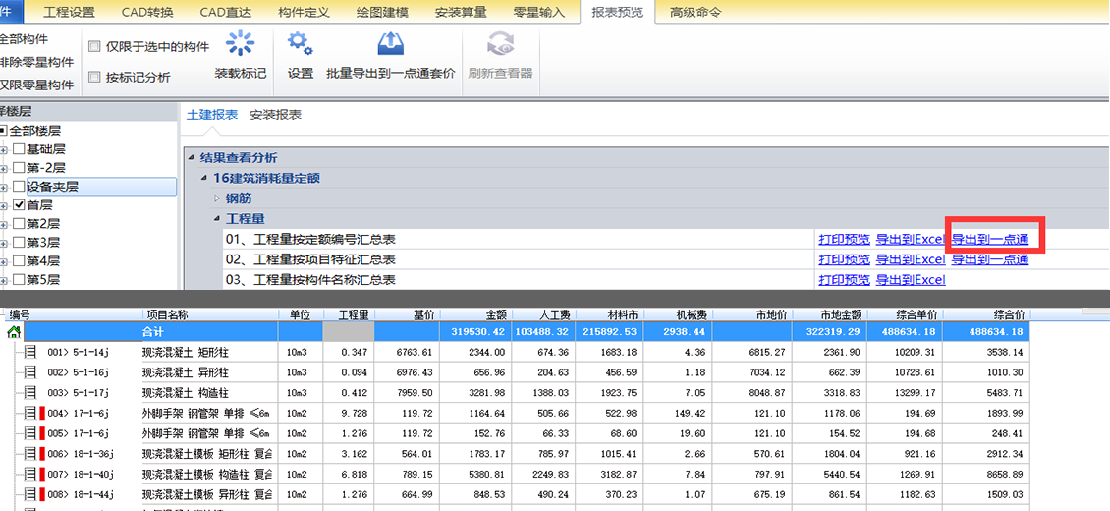Expand 第5层 tree node
This screenshot has width=1110, height=511.
[x=4, y=280]
